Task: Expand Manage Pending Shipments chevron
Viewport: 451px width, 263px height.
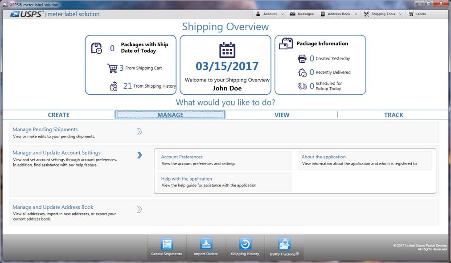Action: point(139,132)
